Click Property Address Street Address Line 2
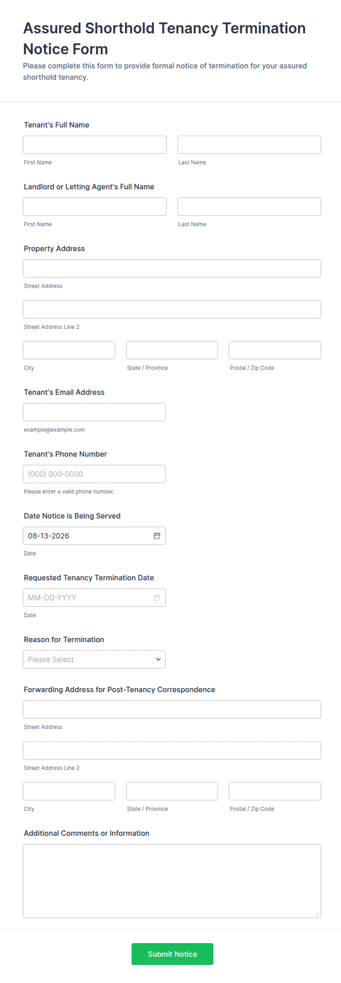The height and width of the screenshot is (983, 341). tap(172, 309)
